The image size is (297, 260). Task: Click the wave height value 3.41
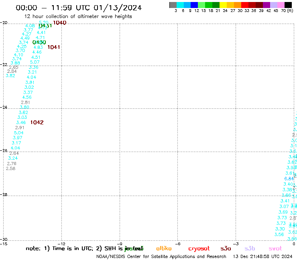coord(285,201)
